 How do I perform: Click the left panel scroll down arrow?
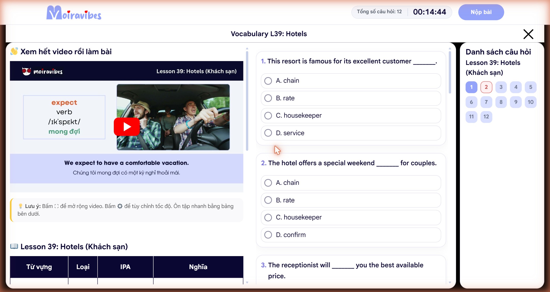[247, 282]
